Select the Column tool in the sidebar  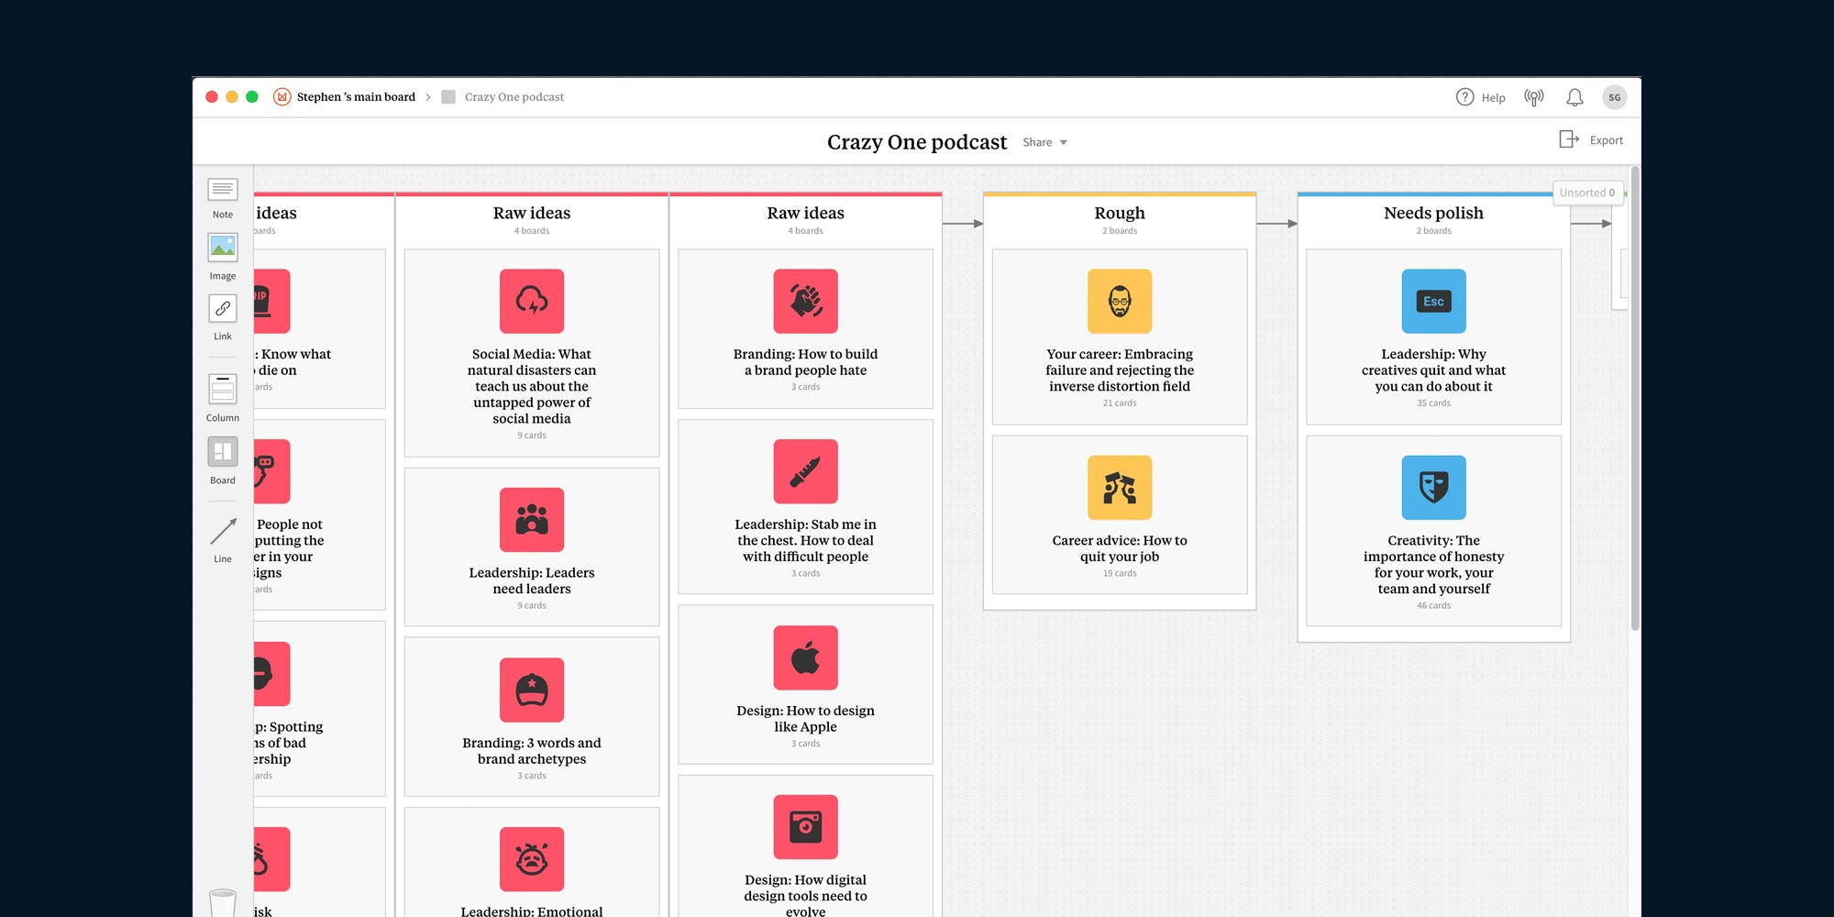[x=223, y=398]
